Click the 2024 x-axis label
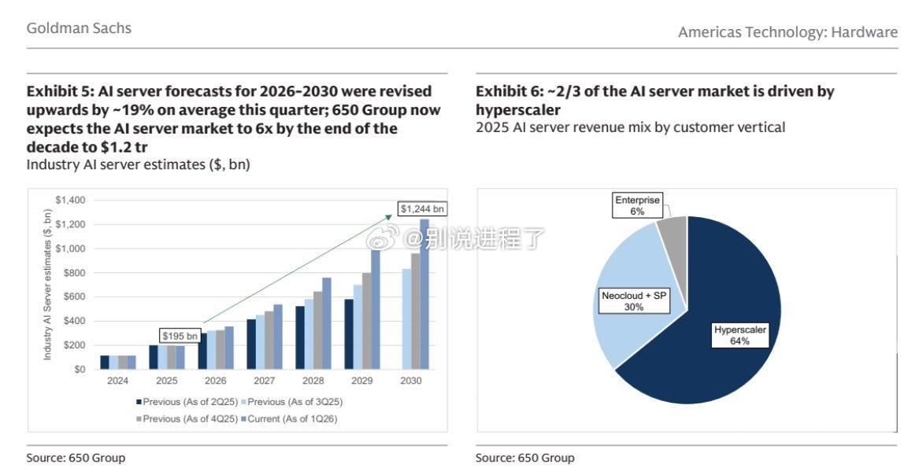The height and width of the screenshot is (475, 915). (x=118, y=381)
